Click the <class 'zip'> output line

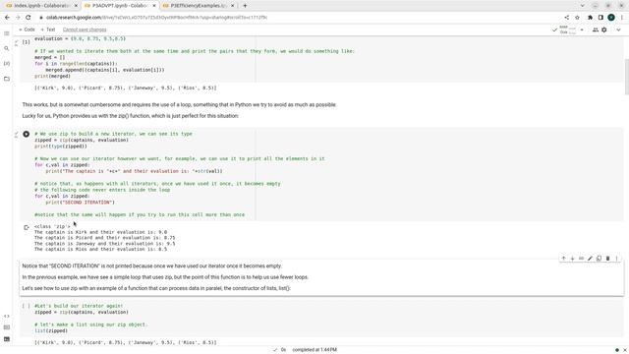[x=52, y=226]
